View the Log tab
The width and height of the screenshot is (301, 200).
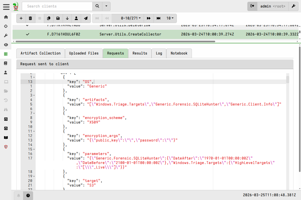[159, 53]
